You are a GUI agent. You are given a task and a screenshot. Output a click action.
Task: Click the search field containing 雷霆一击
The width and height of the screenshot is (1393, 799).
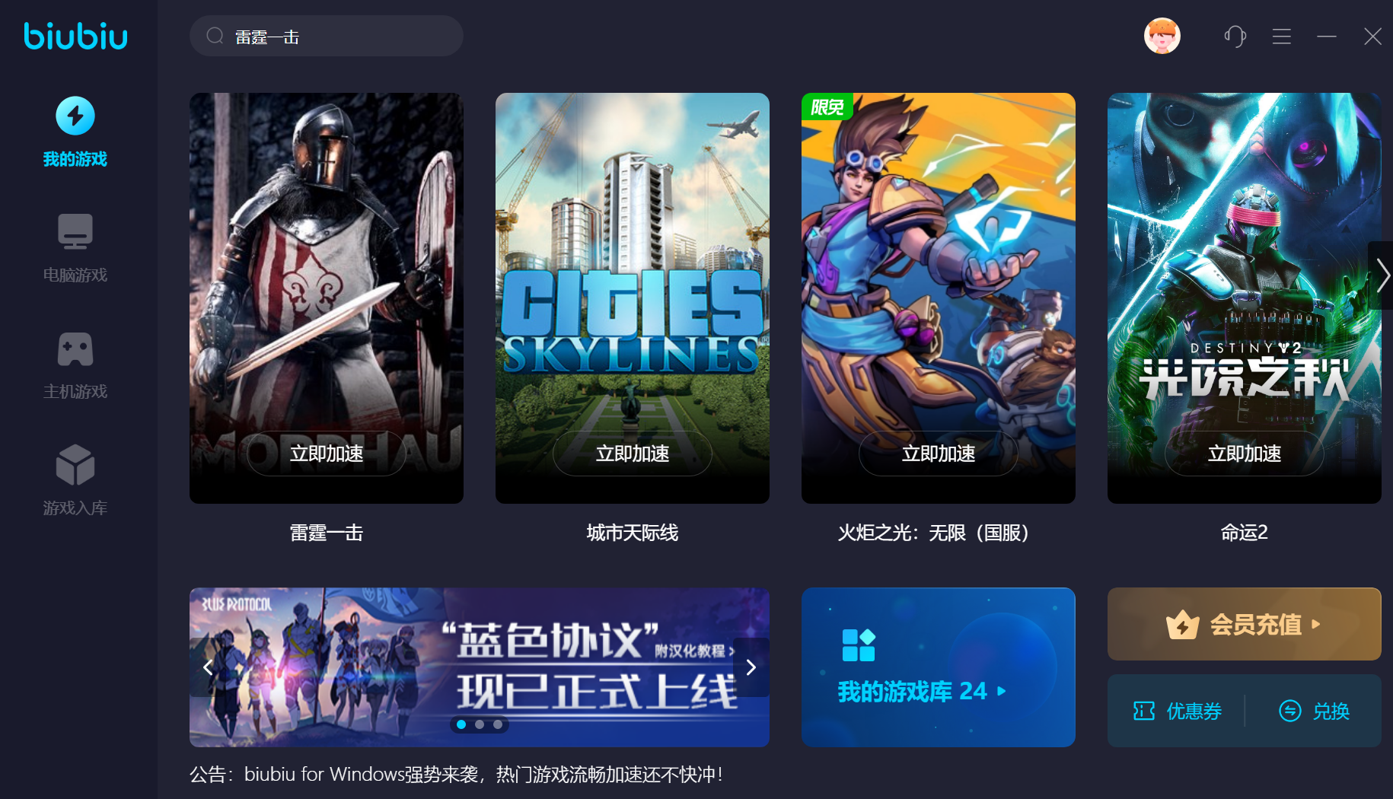tap(327, 36)
